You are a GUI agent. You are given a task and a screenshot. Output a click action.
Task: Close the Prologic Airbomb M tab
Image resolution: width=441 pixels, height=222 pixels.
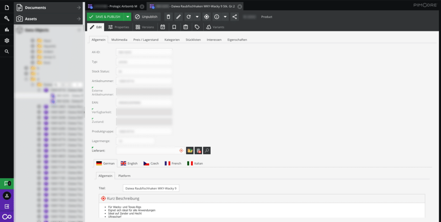[142, 6]
